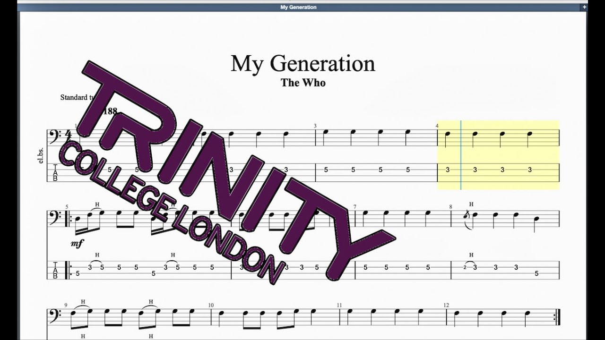The height and width of the screenshot is (340, 605).
Task: Click the Standard tuning label
Action: [x=78, y=97]
